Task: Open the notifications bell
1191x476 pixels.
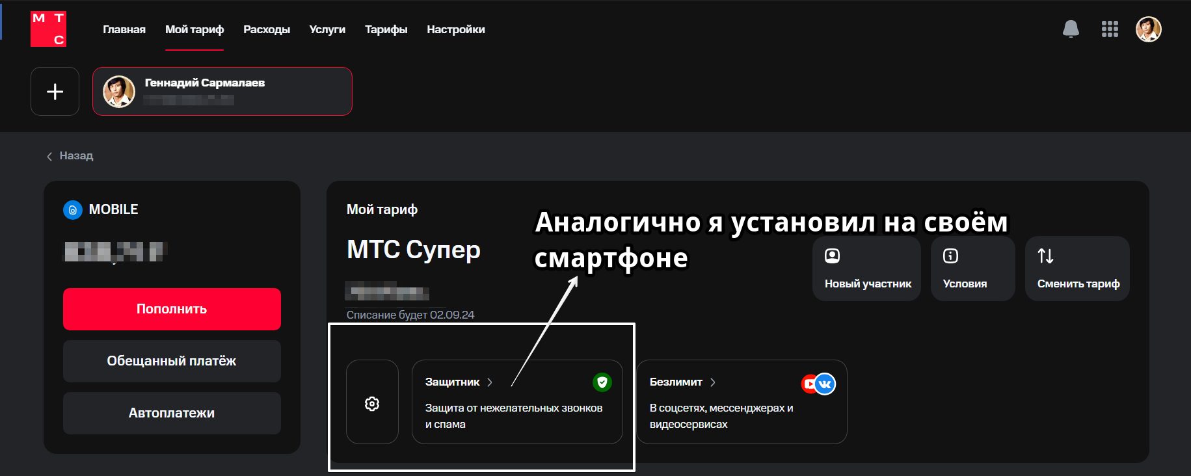Action: coord(1070,29)
